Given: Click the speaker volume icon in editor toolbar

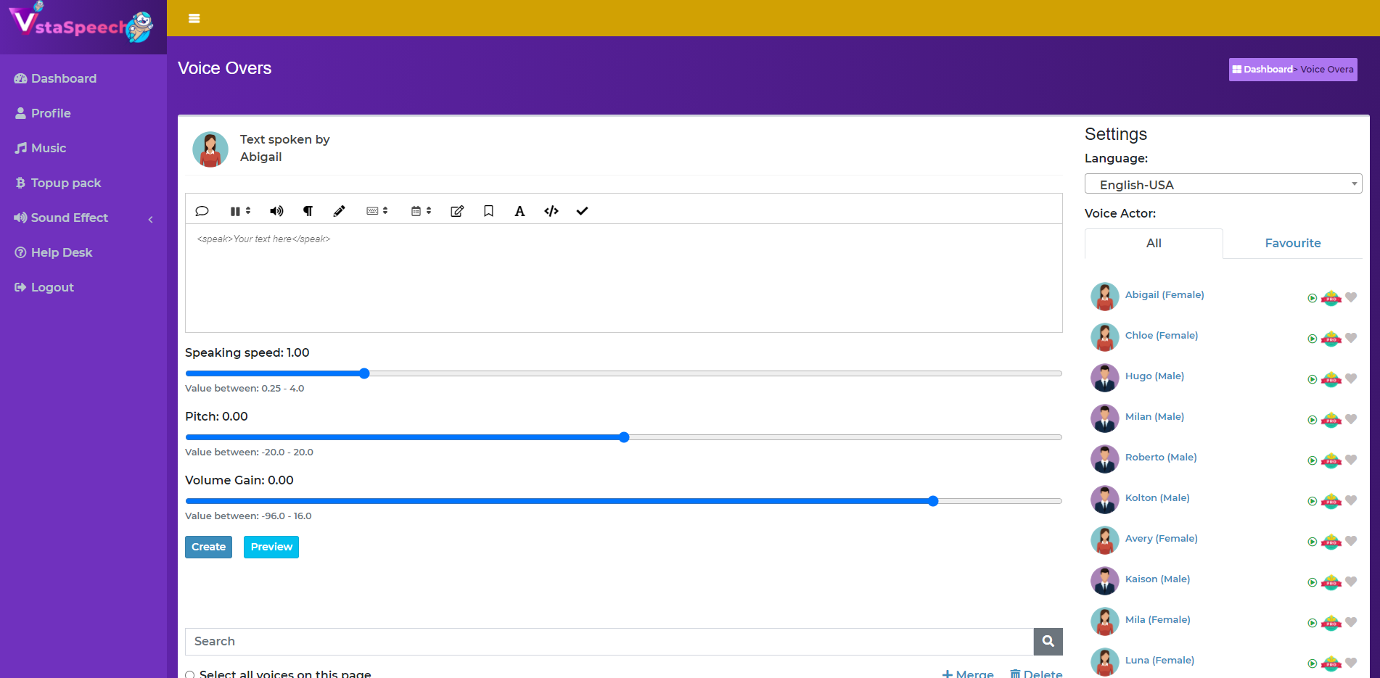Looking at the screenshot, I should [276, 211].
